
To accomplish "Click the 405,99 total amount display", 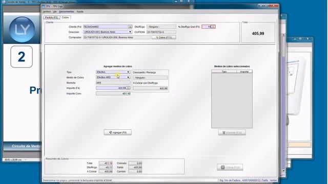I will 258,34.
